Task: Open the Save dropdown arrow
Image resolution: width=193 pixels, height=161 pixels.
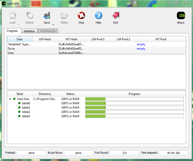Action: click(x=53, y=25)
